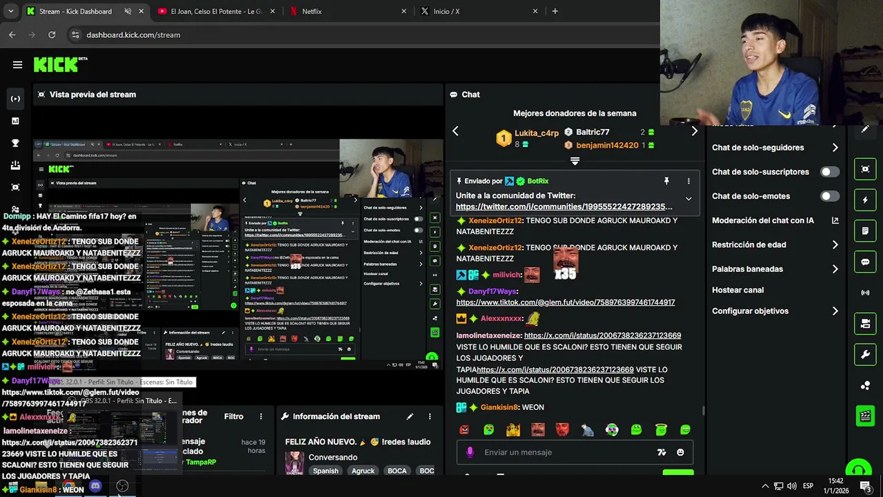Open the volume control in system tray
The height and width of the screenshot is (497, 883).
(792, 486)
